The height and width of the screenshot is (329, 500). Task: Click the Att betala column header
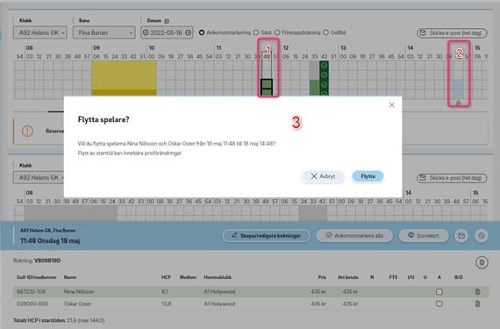[x=348, y=277]
